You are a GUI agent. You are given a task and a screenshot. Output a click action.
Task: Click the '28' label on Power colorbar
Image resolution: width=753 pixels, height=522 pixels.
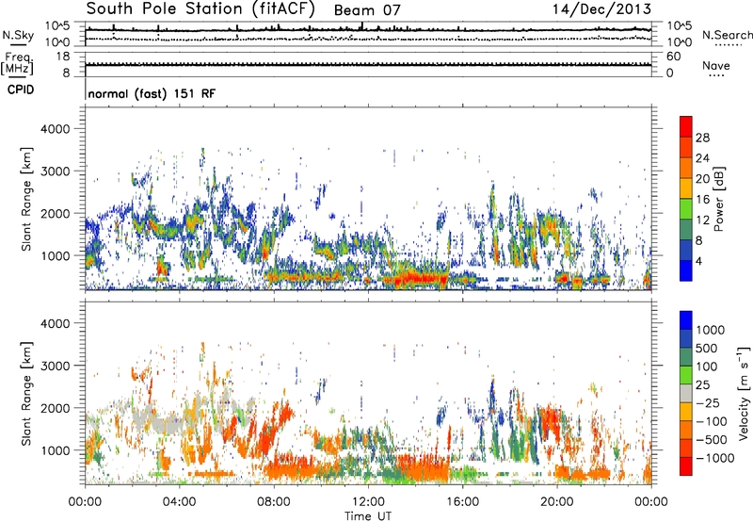pyautogui.click(x=702, y=138)
